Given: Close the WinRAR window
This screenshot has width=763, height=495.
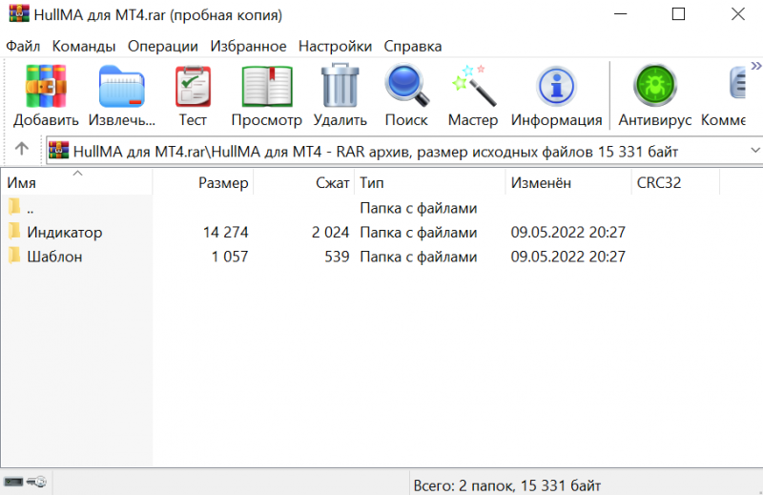Looking at the screenshot, I should click(x=738, y=14).
